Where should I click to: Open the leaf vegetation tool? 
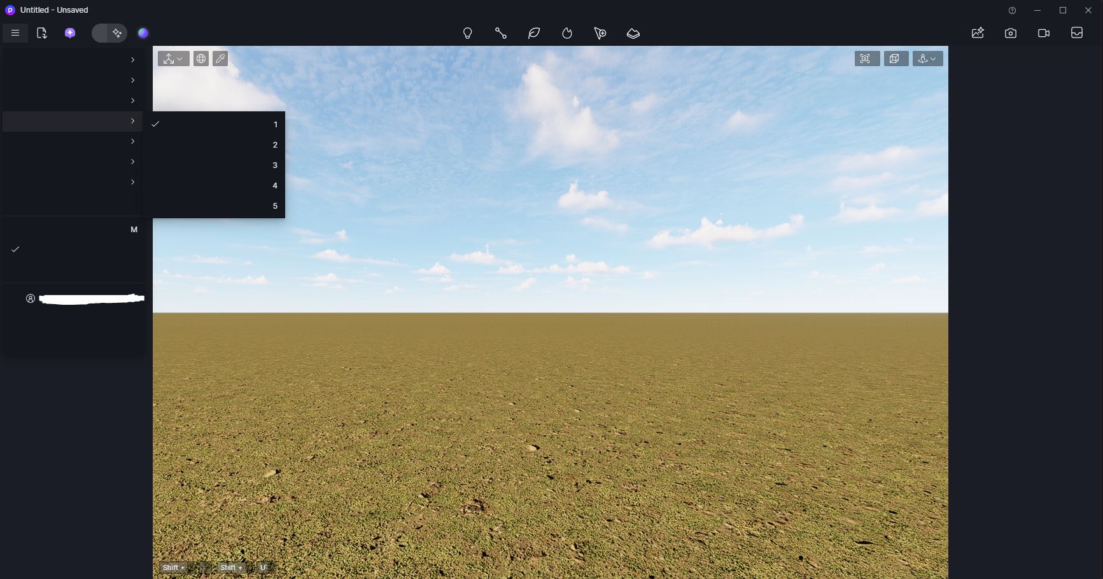(534, 33)
